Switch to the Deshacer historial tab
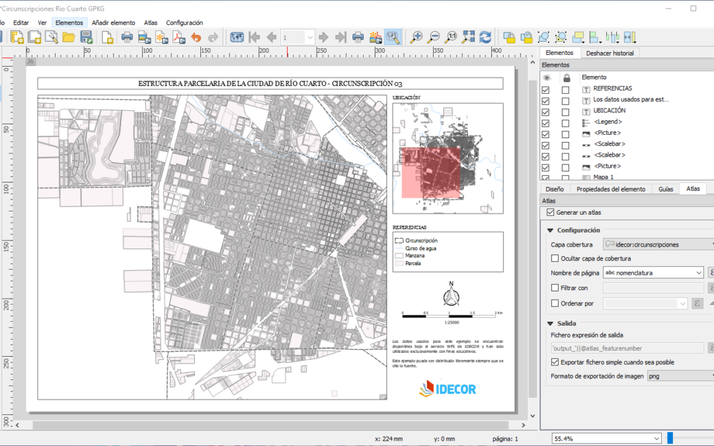The height and width of the screenshot is (446, 714). click(610, 54)
